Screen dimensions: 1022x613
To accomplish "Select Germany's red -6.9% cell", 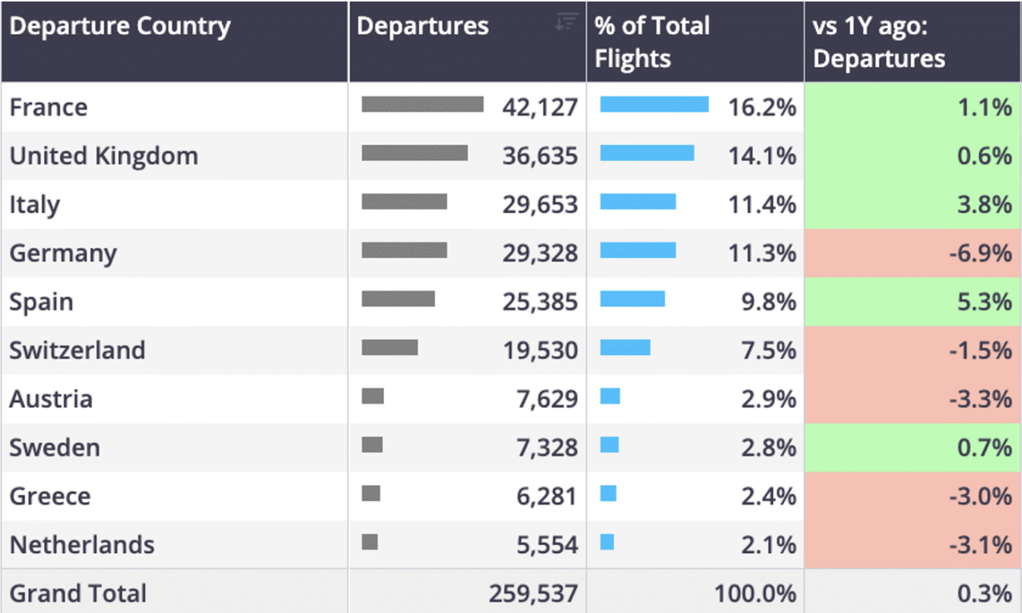I will click(x=913, y=253).
